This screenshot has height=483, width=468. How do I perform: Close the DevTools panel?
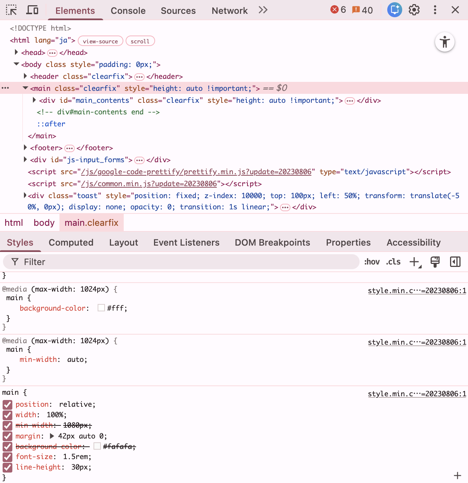point(455,10)
